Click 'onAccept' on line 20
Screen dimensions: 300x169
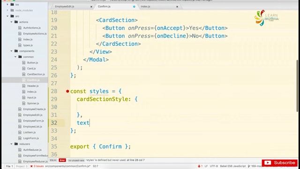[x=170, y=28]
